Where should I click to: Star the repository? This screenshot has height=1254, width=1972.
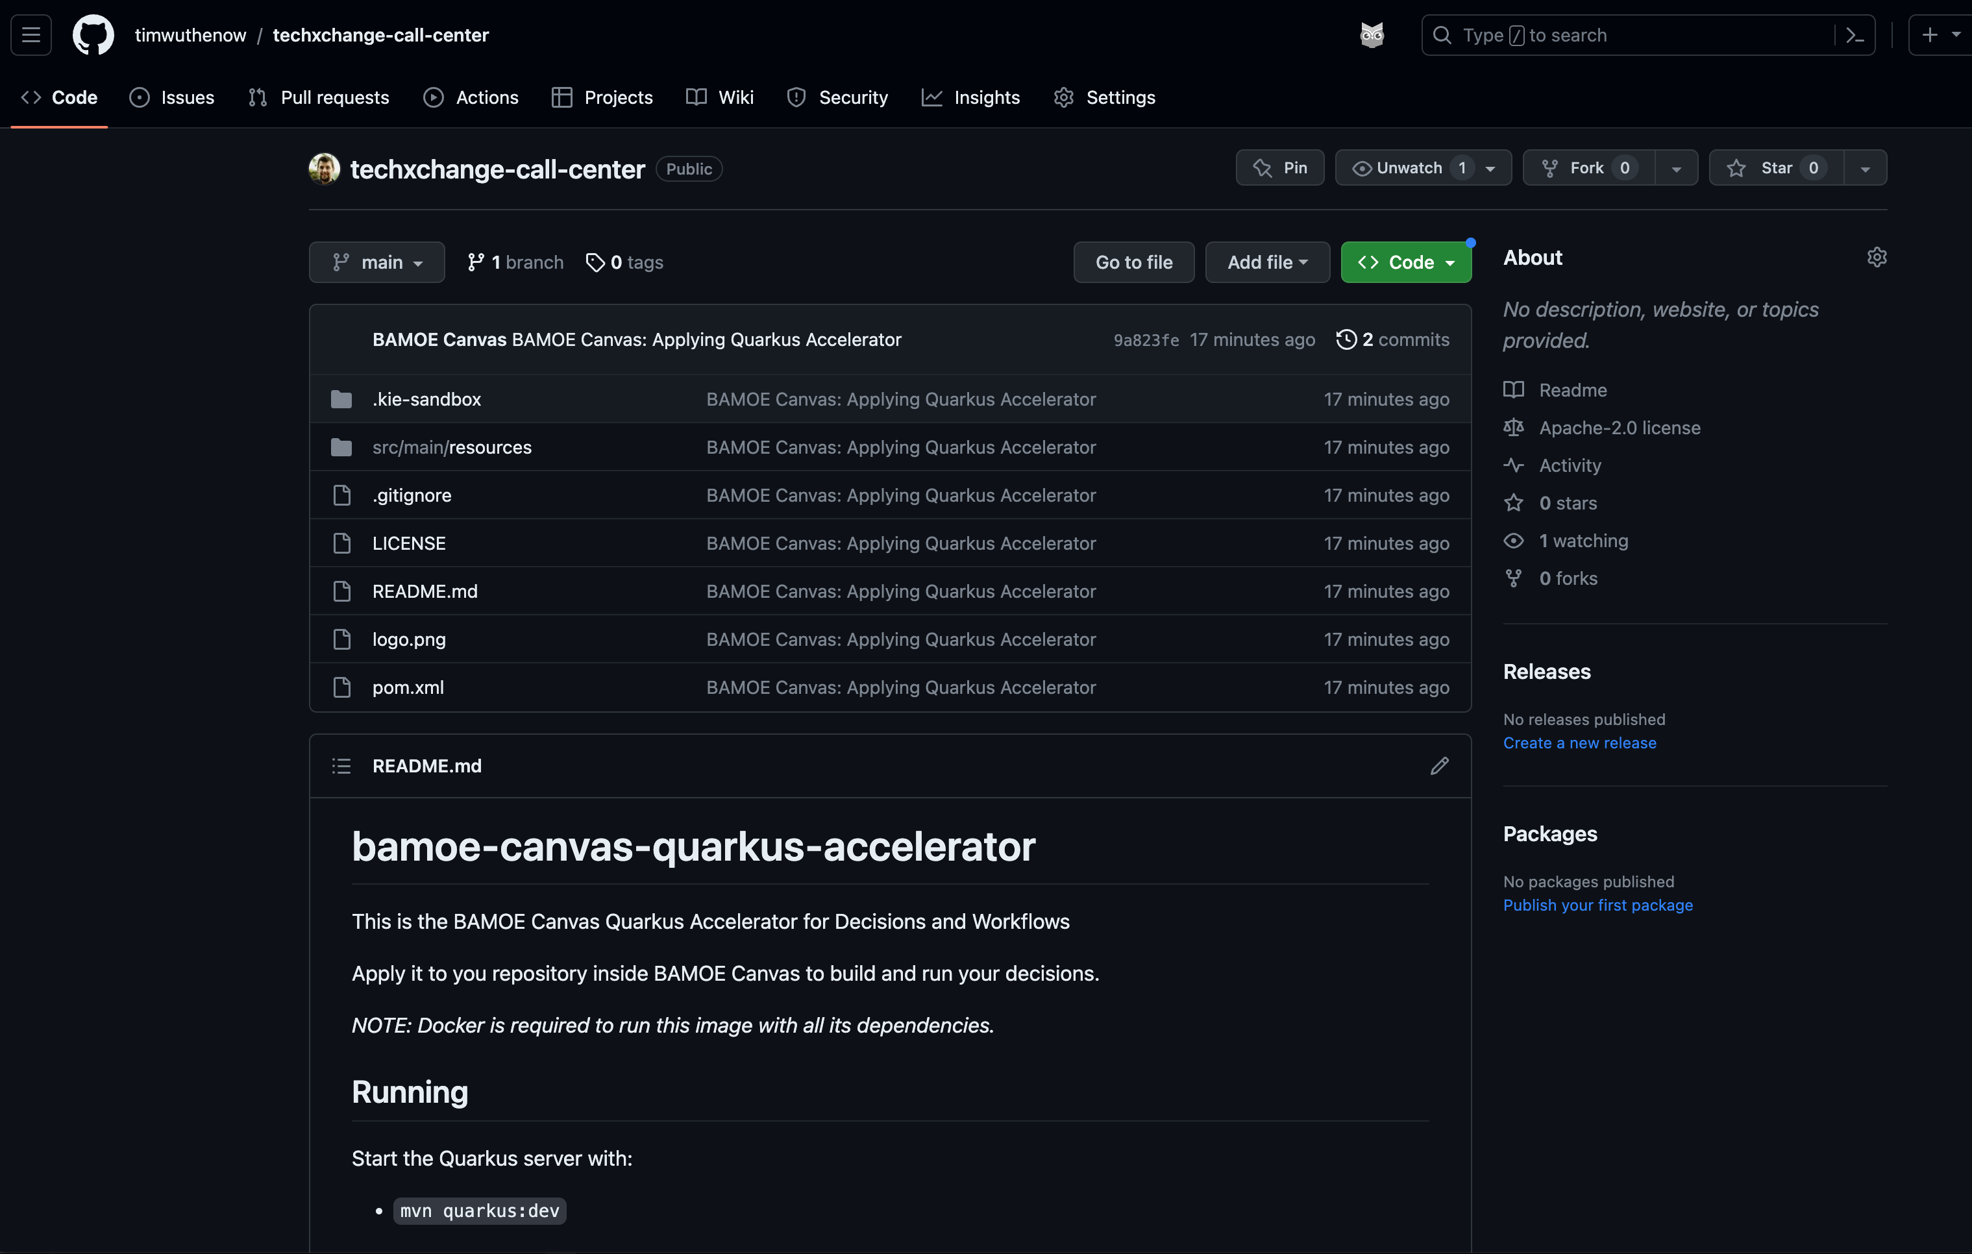1776,168
